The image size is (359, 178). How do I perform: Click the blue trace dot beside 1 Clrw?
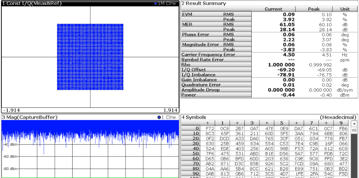point(159,117)
